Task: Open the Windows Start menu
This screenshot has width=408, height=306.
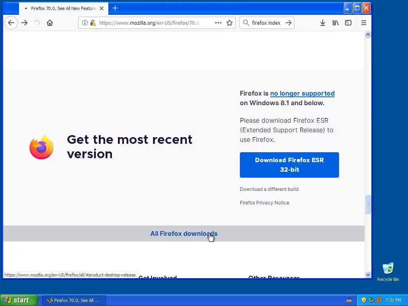Action: click(19, 300)
